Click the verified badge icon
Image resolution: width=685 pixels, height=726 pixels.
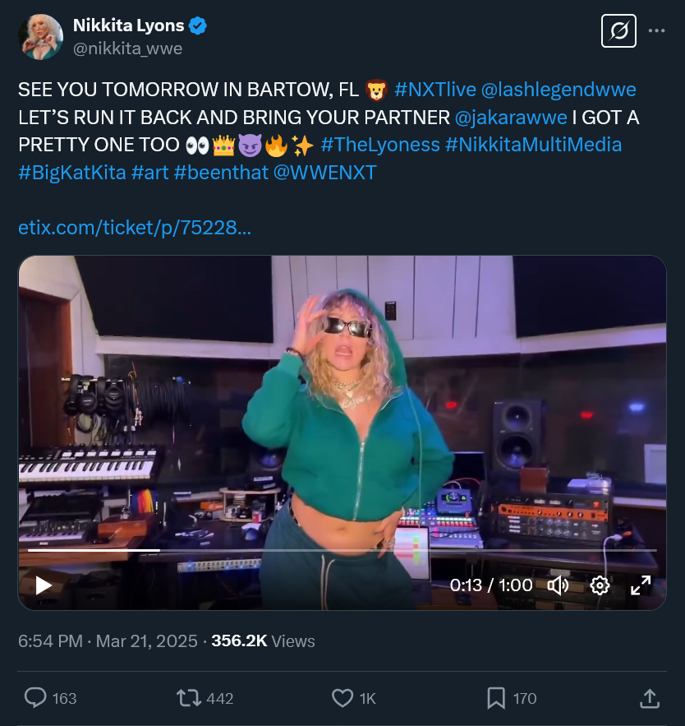click(x=198, y=26)
